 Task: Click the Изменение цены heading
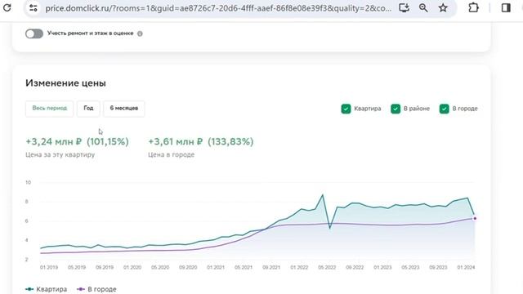pyautogui.click(x=65, y=83)
